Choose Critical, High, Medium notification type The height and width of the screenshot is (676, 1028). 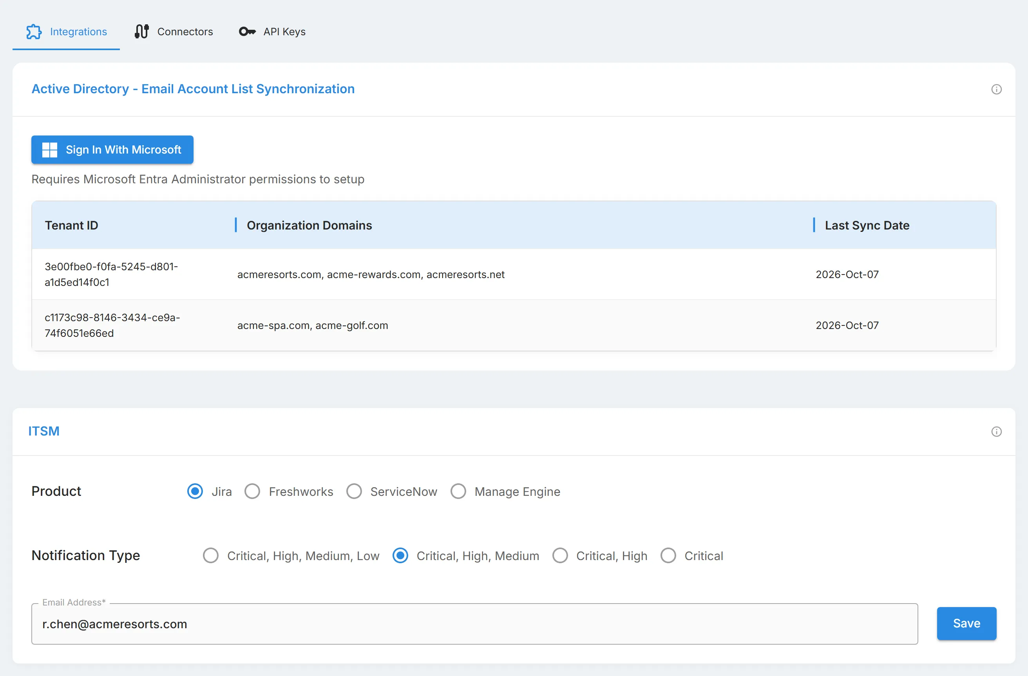point(400,555)
